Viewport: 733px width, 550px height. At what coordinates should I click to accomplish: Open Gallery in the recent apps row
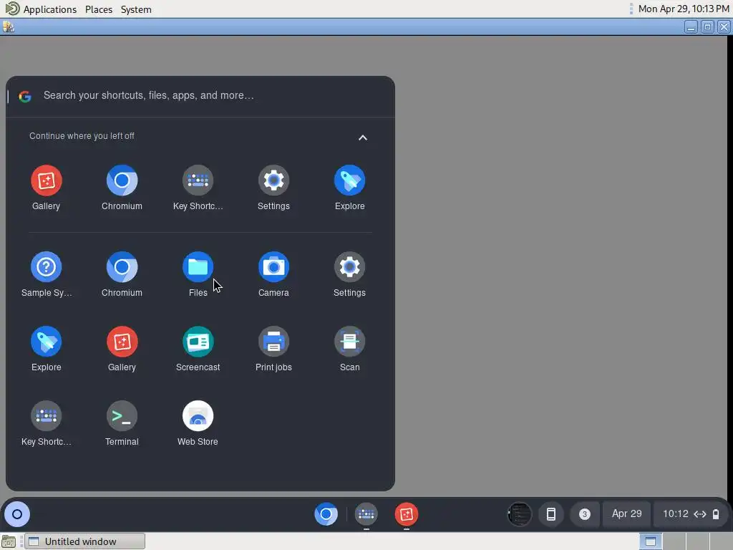point(46,188)
